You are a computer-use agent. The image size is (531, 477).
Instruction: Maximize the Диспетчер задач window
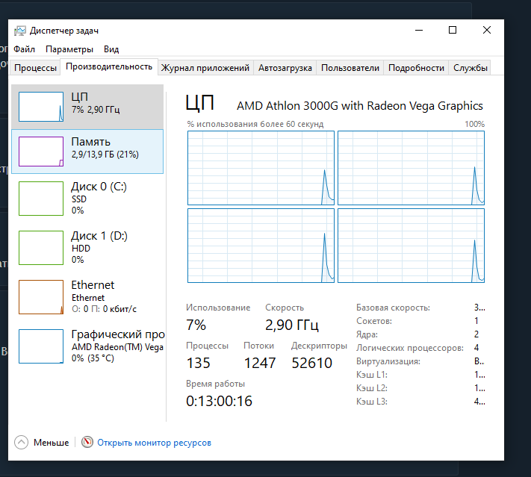click(453, 30)
